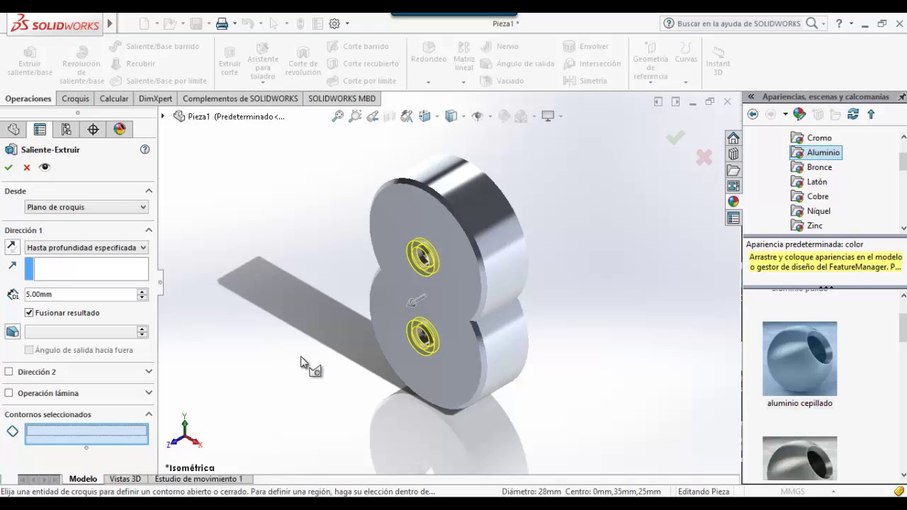Viewport: 907px width, 510px height.
Task: Confirm the Saliente-Extruir feature with green checkmark
Action: (x=9, y=167)
